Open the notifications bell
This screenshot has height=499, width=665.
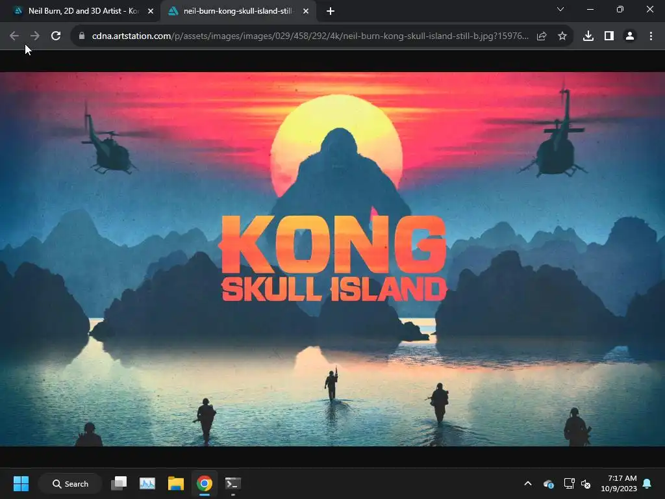647,483
